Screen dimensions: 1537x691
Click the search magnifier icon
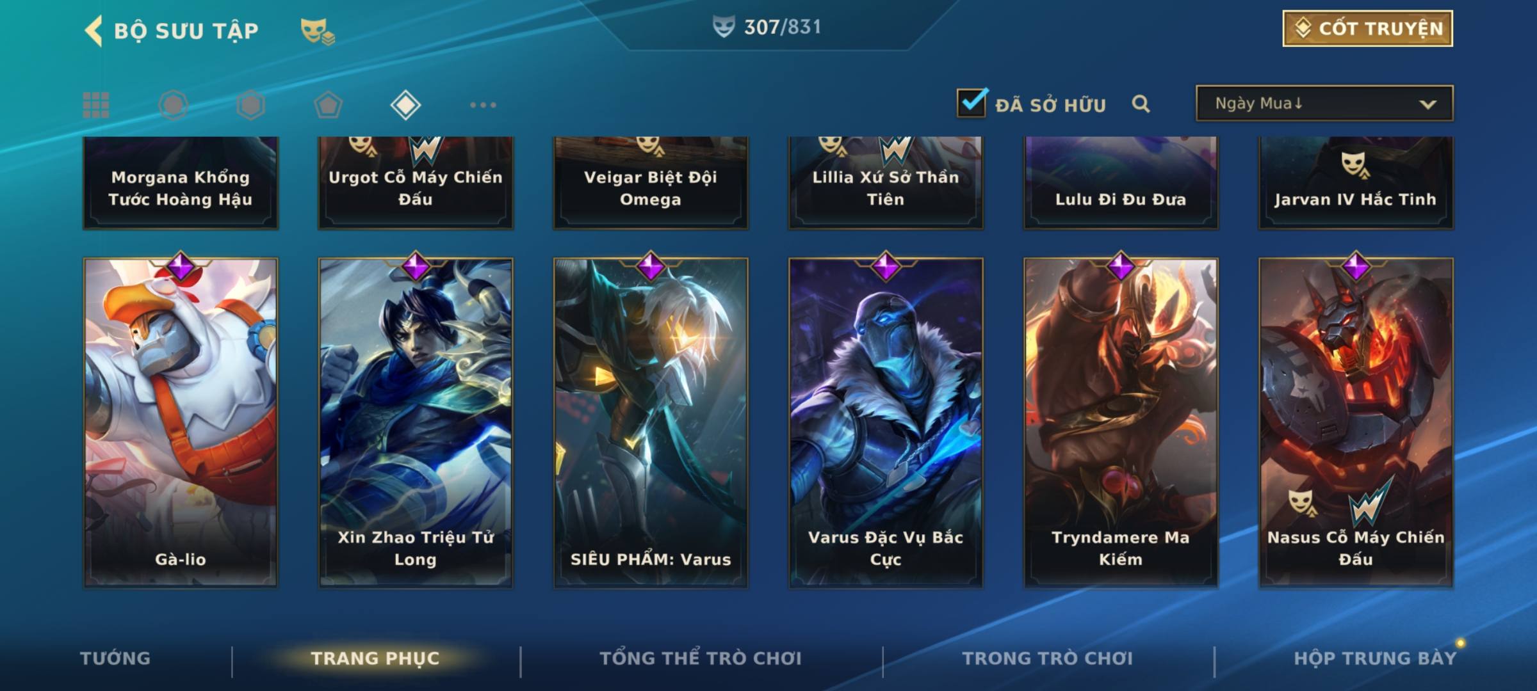1141,104
